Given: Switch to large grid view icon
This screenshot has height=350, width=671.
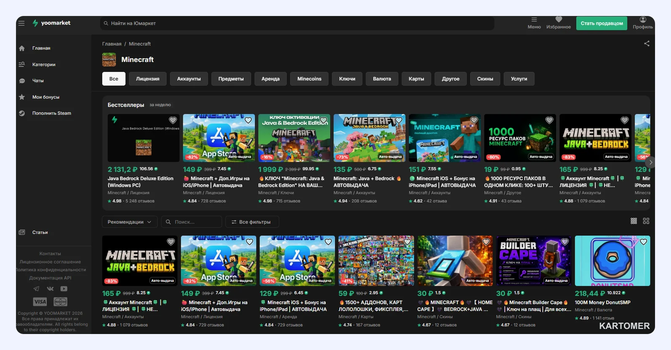Looking at the screenshot, I should pyautogui.click(x=646, y=221).
